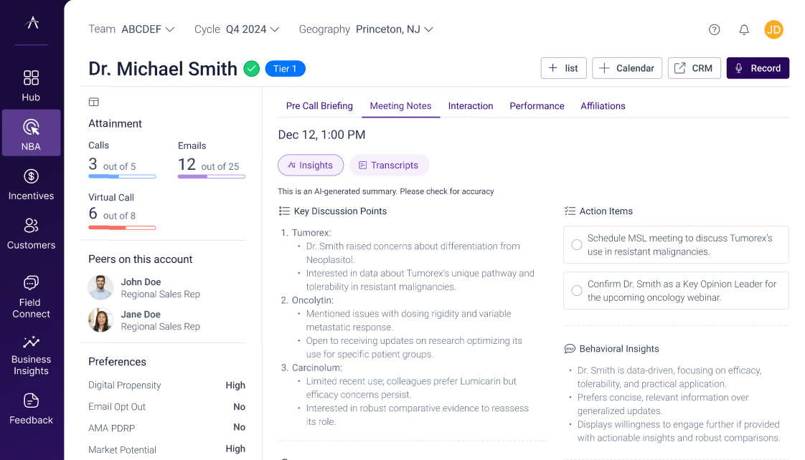805x460 pixels.
Task: Mark Schedule MSL meeting action done
Action: point(577,245)
